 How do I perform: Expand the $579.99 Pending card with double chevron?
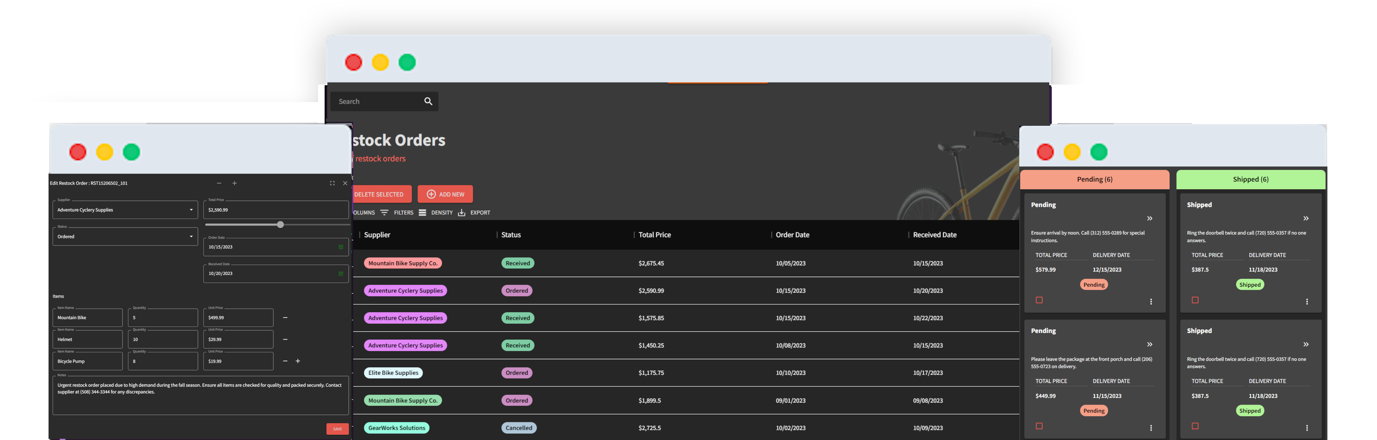[1150, 218]
